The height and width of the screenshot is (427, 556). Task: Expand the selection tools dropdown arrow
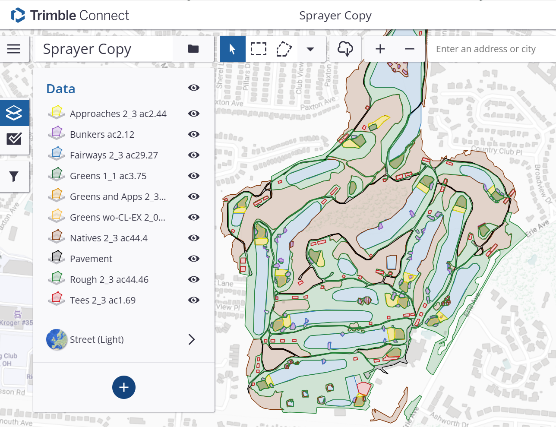[x=310, y=49]
